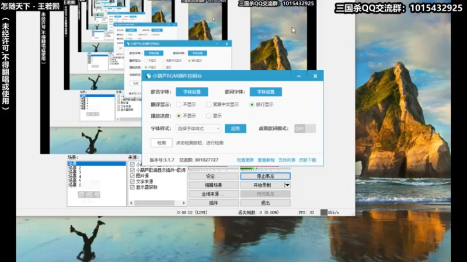This screenshot has width=467, height=262.
Task: Click 停止串流 to stop streaming
Action: pos(266,176)
